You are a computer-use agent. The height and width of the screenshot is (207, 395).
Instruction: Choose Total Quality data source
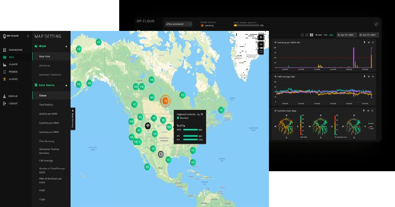(x=46, y=105)
